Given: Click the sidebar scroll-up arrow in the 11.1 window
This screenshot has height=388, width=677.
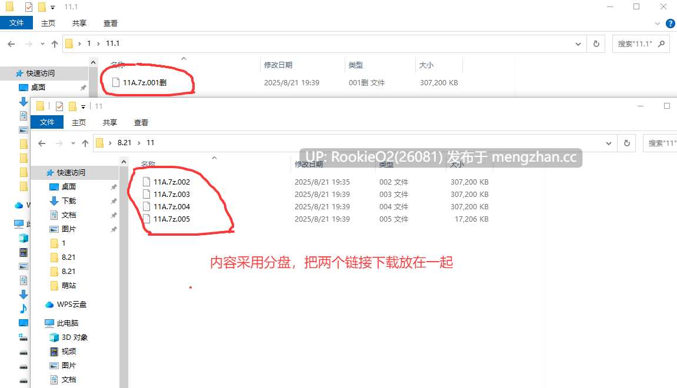Looking at the screenshot, I should coord(94,62).
